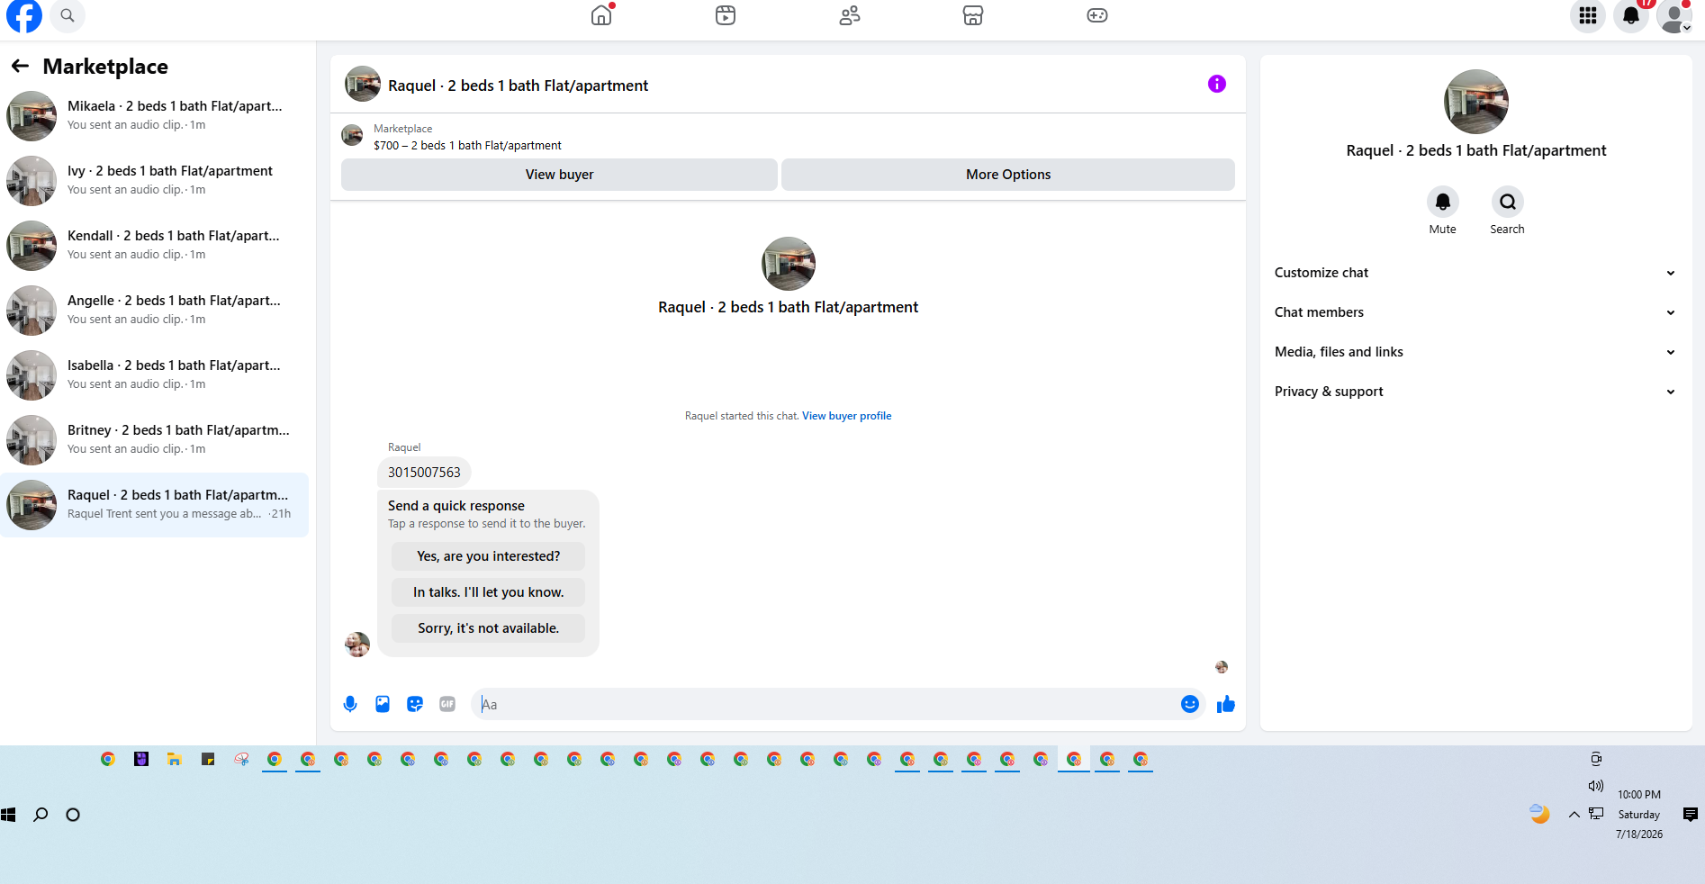Open Angelle's conversation
The height and width of the screenshot is (884, 1705).
(x=155, y=311)
